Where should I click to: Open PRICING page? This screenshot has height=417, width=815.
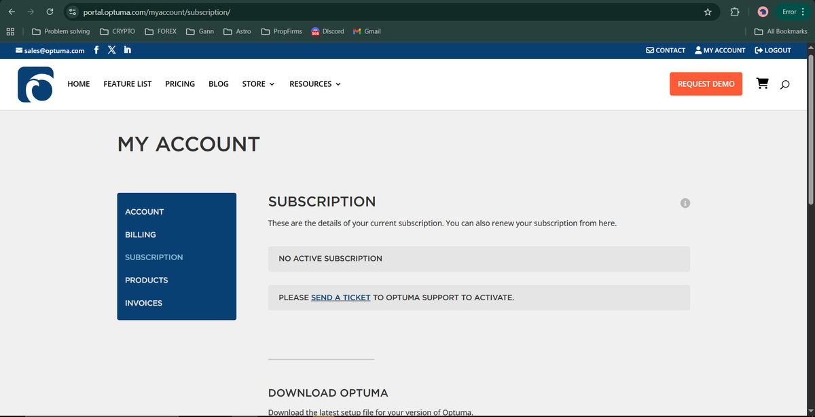pos(180,84)
